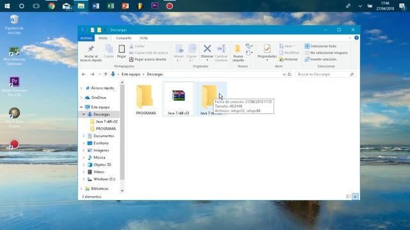Screen dimensions: 410x230
Task: Go forward with the right arrow
Action: 92,74
